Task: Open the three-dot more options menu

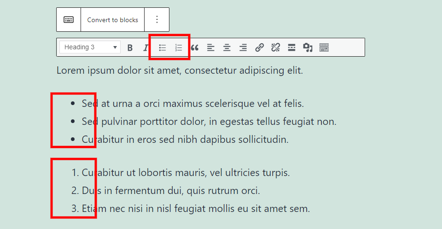Action: coord(157,19)
